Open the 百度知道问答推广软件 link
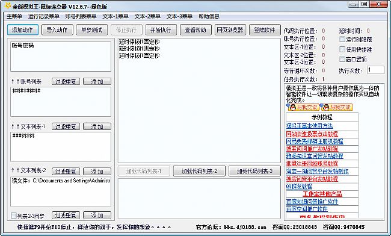Image resolution: width=391 pixels, height=236 pixels. tap(312, 201)
